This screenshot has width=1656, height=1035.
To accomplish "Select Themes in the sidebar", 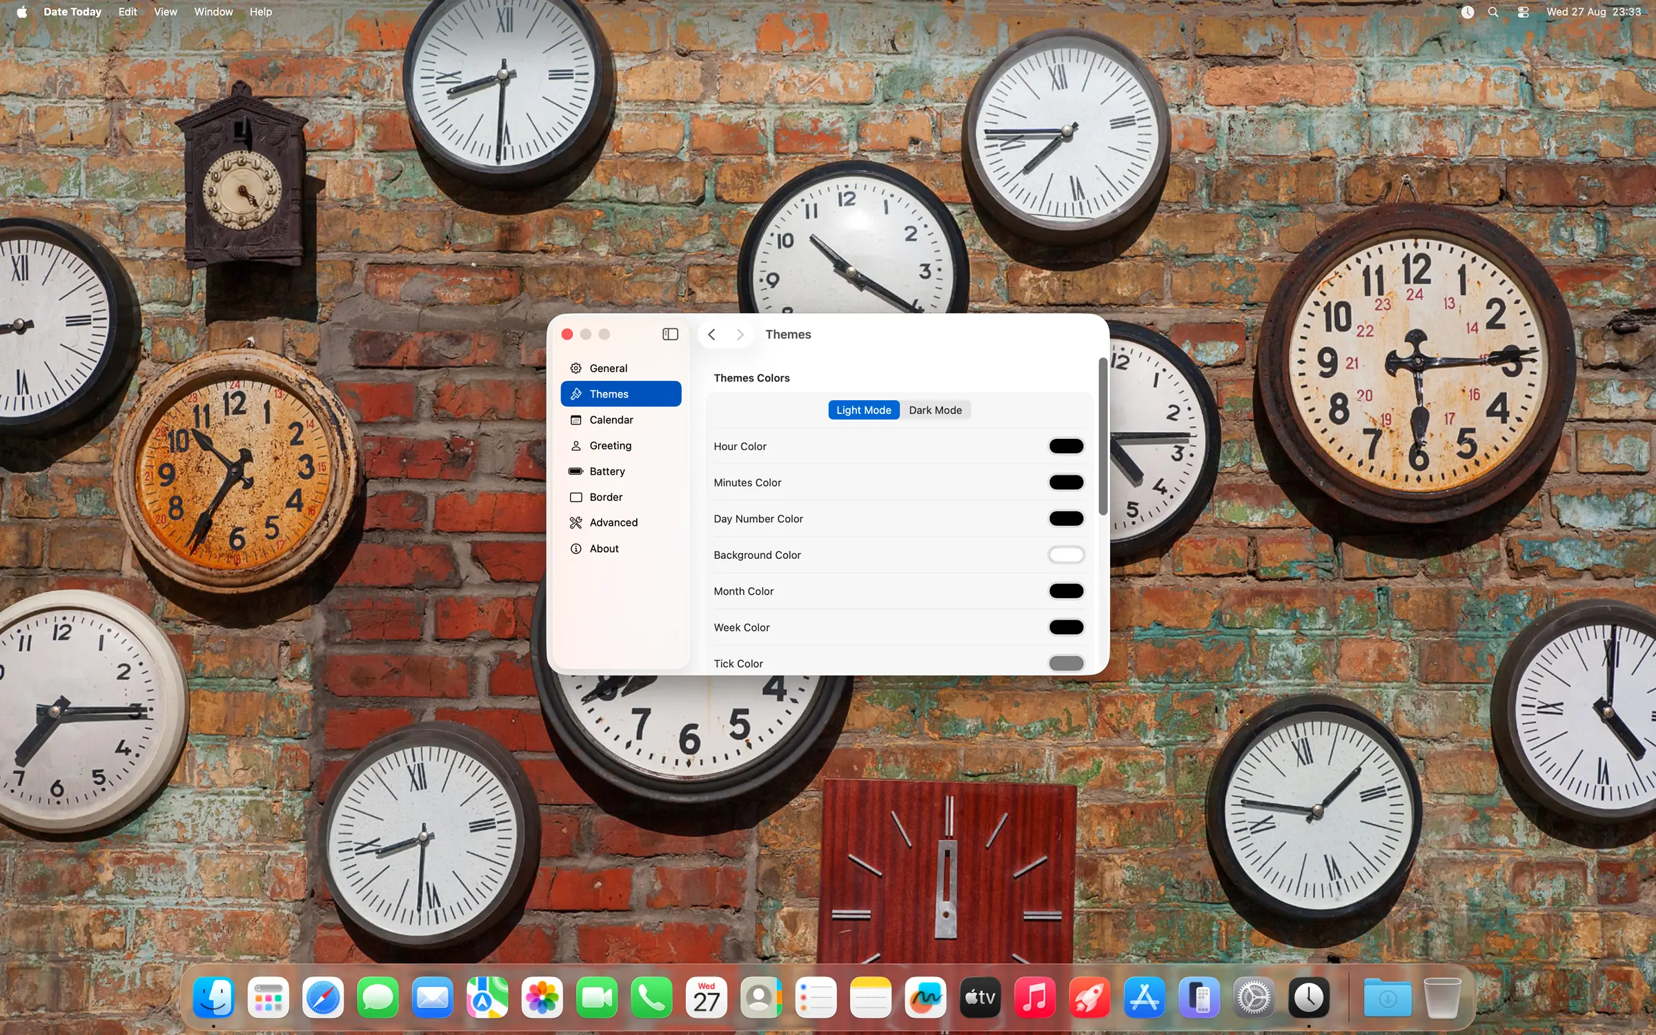I will click(x=620, y=394).
